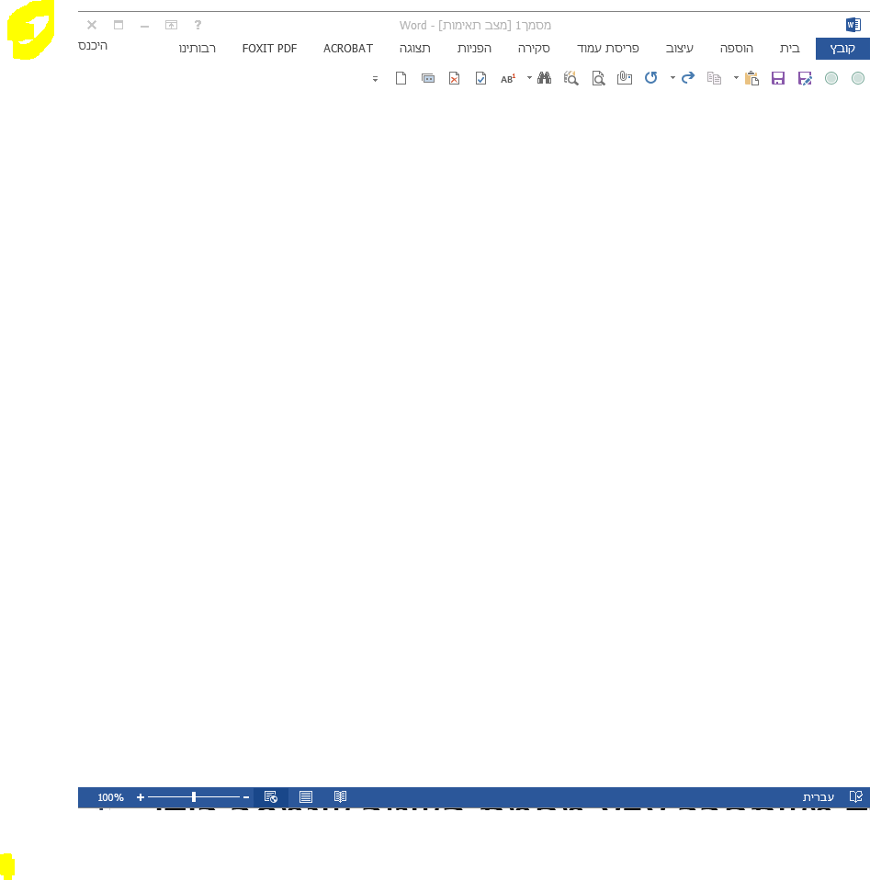Open the ACROBAT ribbon tab

pos(348,48)
